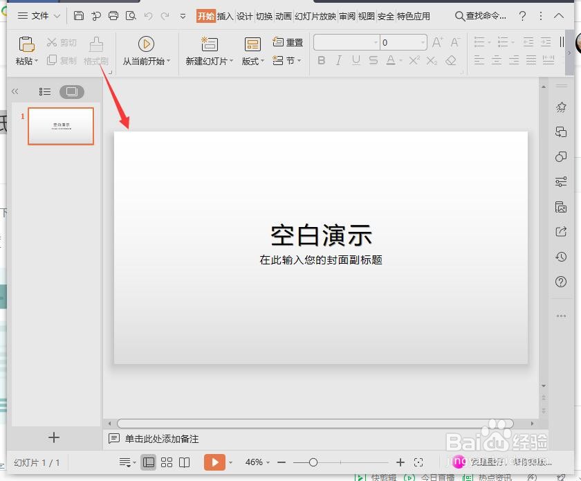
Task: Click the zoom slider handle
Action: [313, 462]
